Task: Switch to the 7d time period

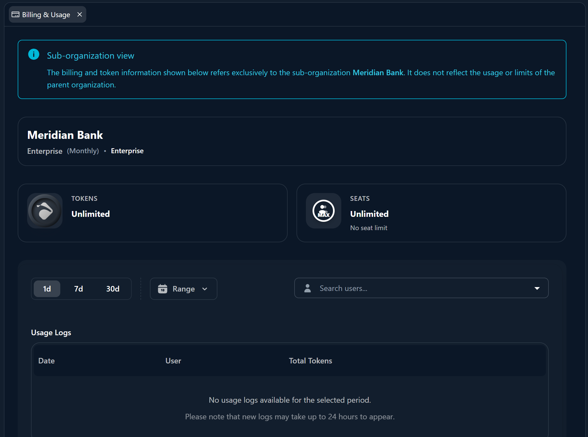Action: coord(79,289)
